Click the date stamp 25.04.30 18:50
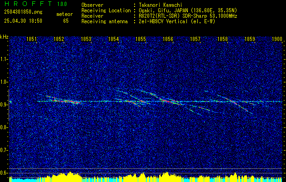 pyautogui.click(x=23, y=21)
